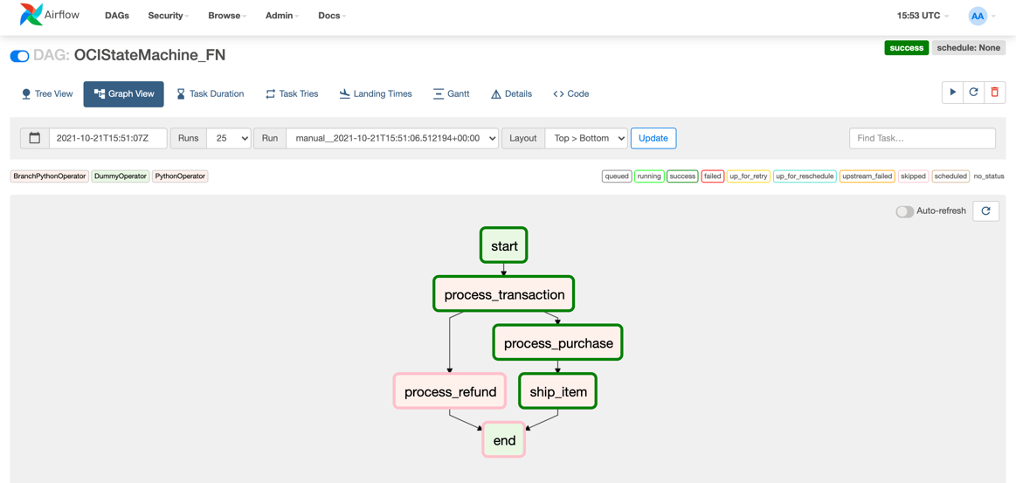
Task: Trigger DAG with the play icon
Action: [x=952, y=92]
